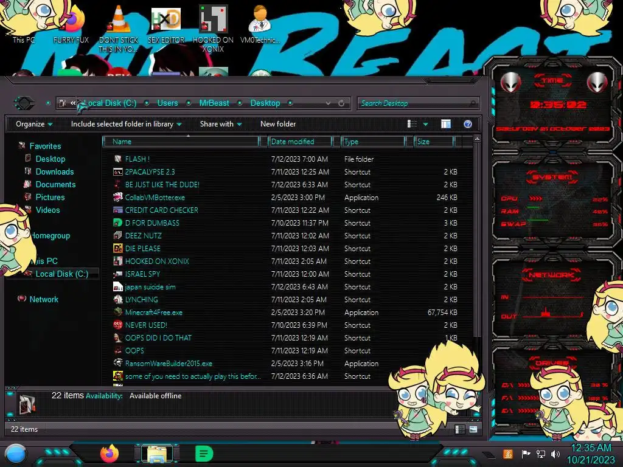The image size is (623, 467).
Task: Open Pictures in navigation pane
Action: (50, 197)
